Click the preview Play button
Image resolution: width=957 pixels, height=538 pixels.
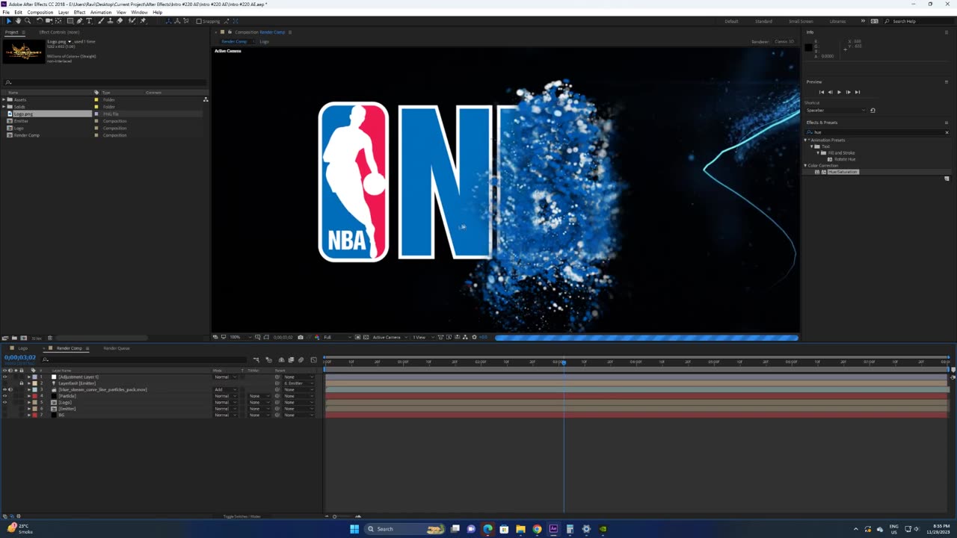coord(839,92)
